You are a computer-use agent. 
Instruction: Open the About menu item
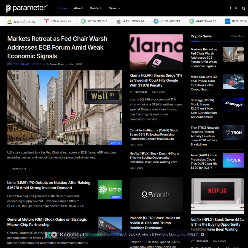[78, 8]
